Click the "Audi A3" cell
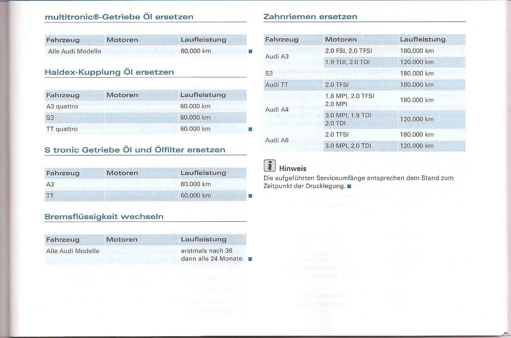This screenshot has width=511, height=338. coord(277,56)
